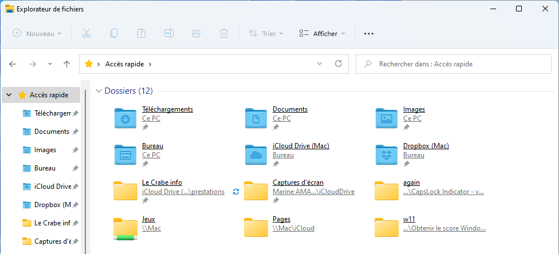559x254 pixels.
Task: Select the Téléchargements folder icon in main pane
Action: tap(125, 118)
